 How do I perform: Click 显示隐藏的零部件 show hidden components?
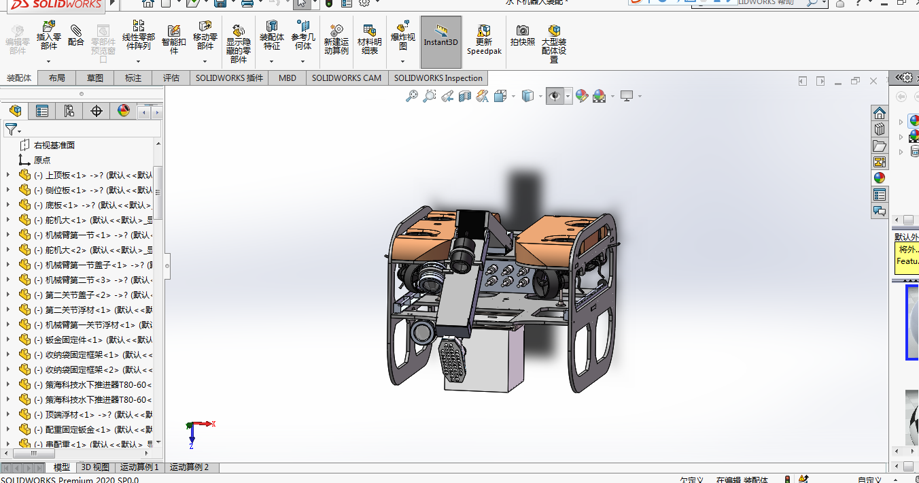coord(238,43)
